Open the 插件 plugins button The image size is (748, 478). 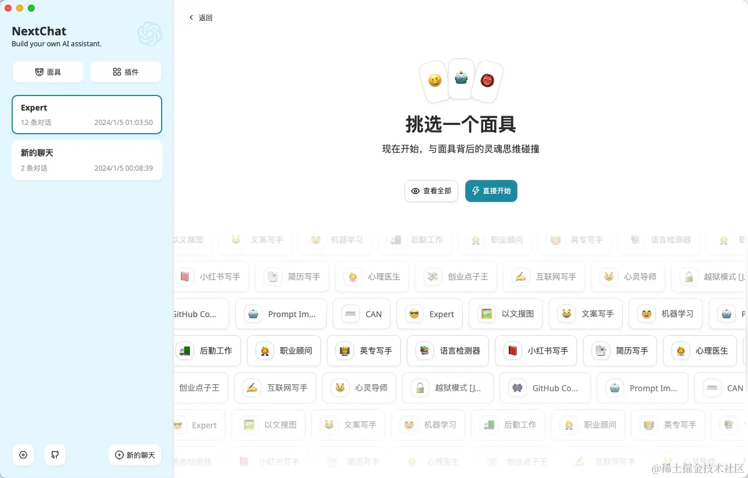(126, 72)
